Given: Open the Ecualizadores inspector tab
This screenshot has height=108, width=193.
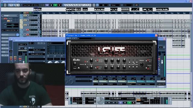Looking at the screenshot, I should 5,38.
